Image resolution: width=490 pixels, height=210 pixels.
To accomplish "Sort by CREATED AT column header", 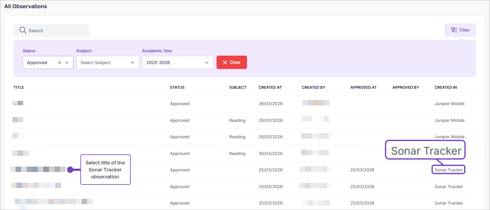I will [x=270, y=88].
